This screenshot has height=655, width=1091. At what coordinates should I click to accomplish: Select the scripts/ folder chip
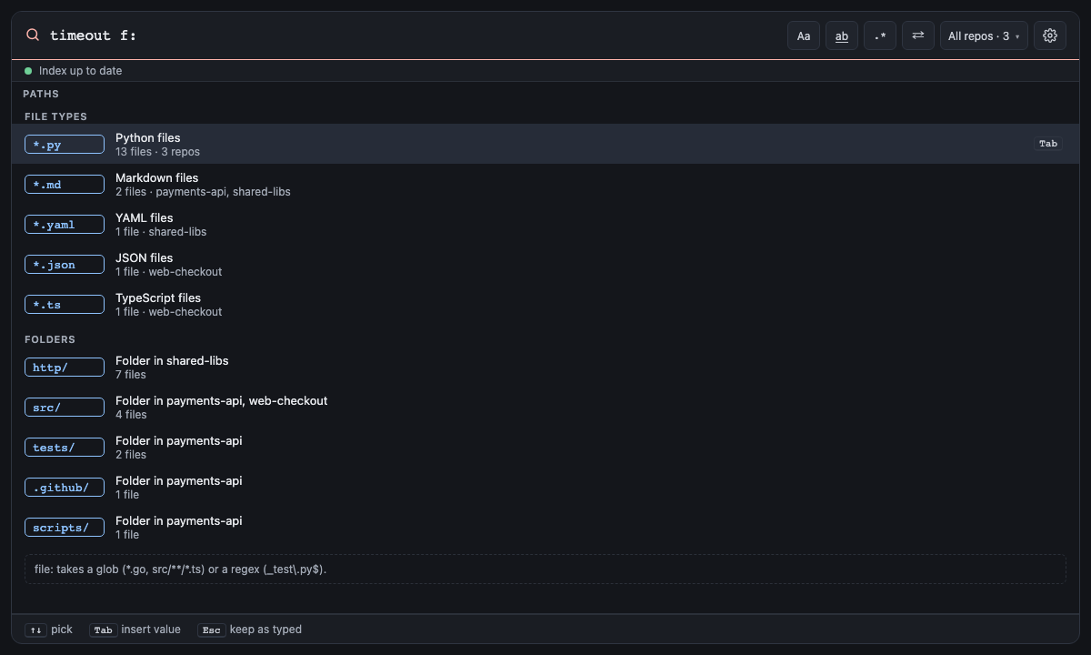65,528
